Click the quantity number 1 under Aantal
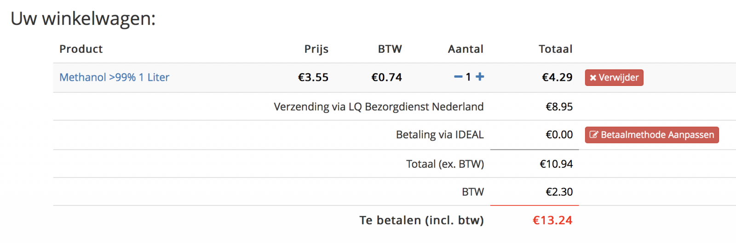The height and width of the screenshot is (245, 736). tap(468, 77)
